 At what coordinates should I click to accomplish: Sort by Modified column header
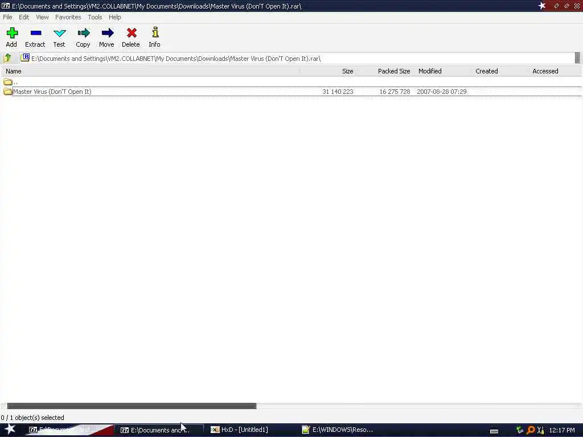point(442,71)
